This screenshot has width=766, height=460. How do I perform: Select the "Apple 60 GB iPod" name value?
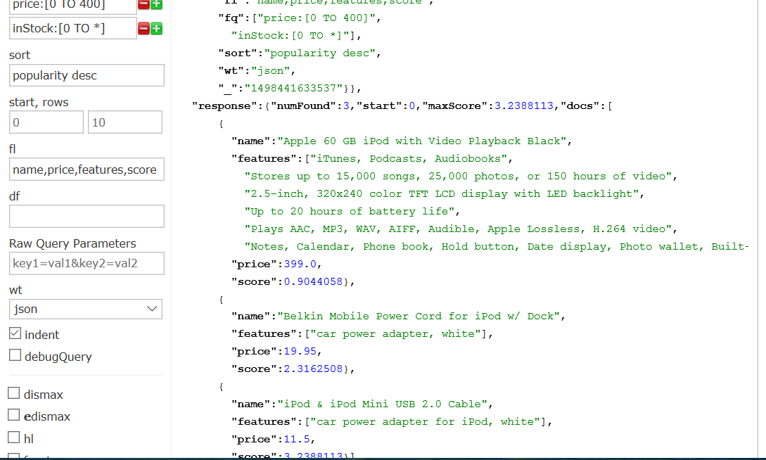pyautogui.click(x=421, y=141)
